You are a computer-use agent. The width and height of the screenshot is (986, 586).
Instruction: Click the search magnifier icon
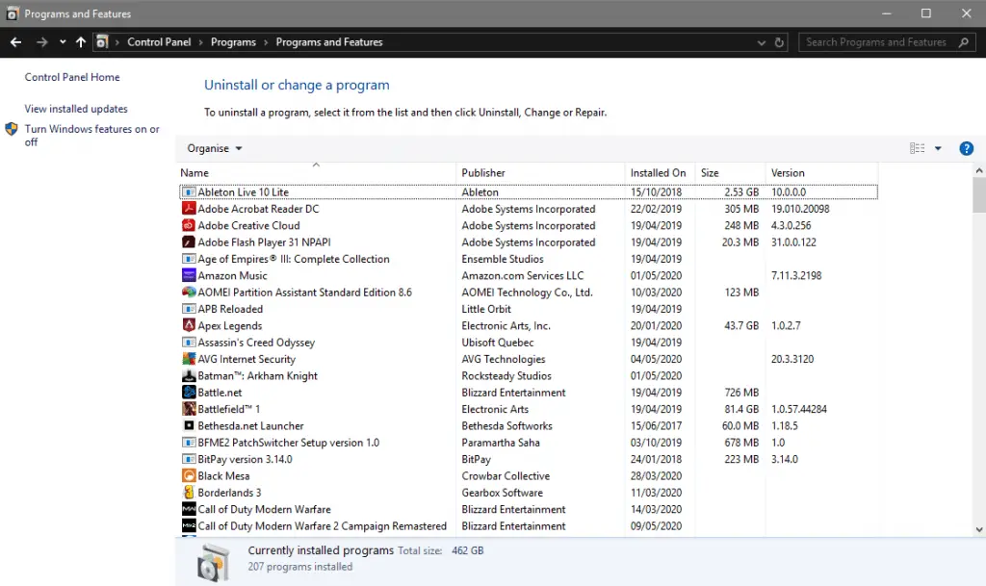(963, 42)
